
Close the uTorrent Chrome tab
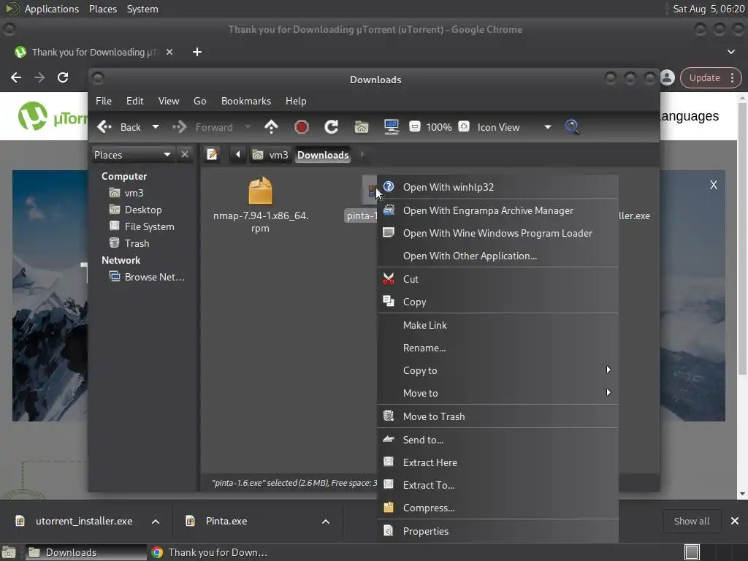169,52
